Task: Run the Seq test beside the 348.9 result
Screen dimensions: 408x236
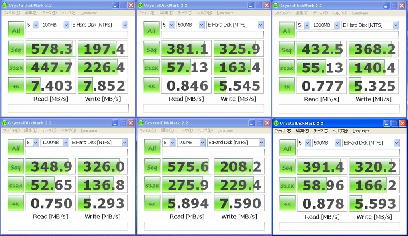Action: pos(16,166)
